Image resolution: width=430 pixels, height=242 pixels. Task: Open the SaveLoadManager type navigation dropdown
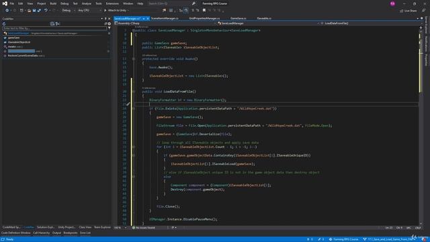(x=268, y=24)
